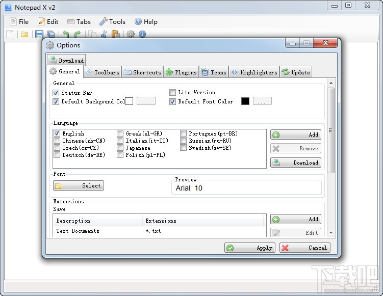Open the Help menu

click(x=146, y=22)
